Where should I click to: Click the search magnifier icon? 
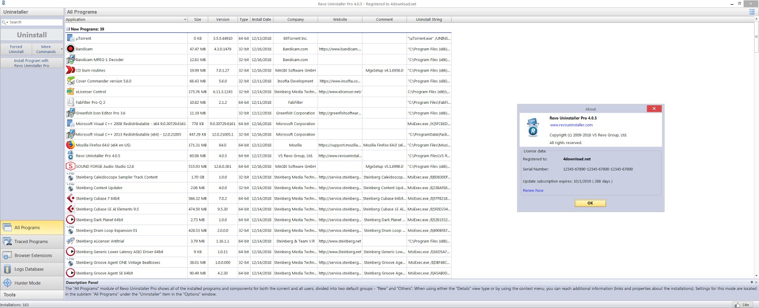tap(4, 22)
